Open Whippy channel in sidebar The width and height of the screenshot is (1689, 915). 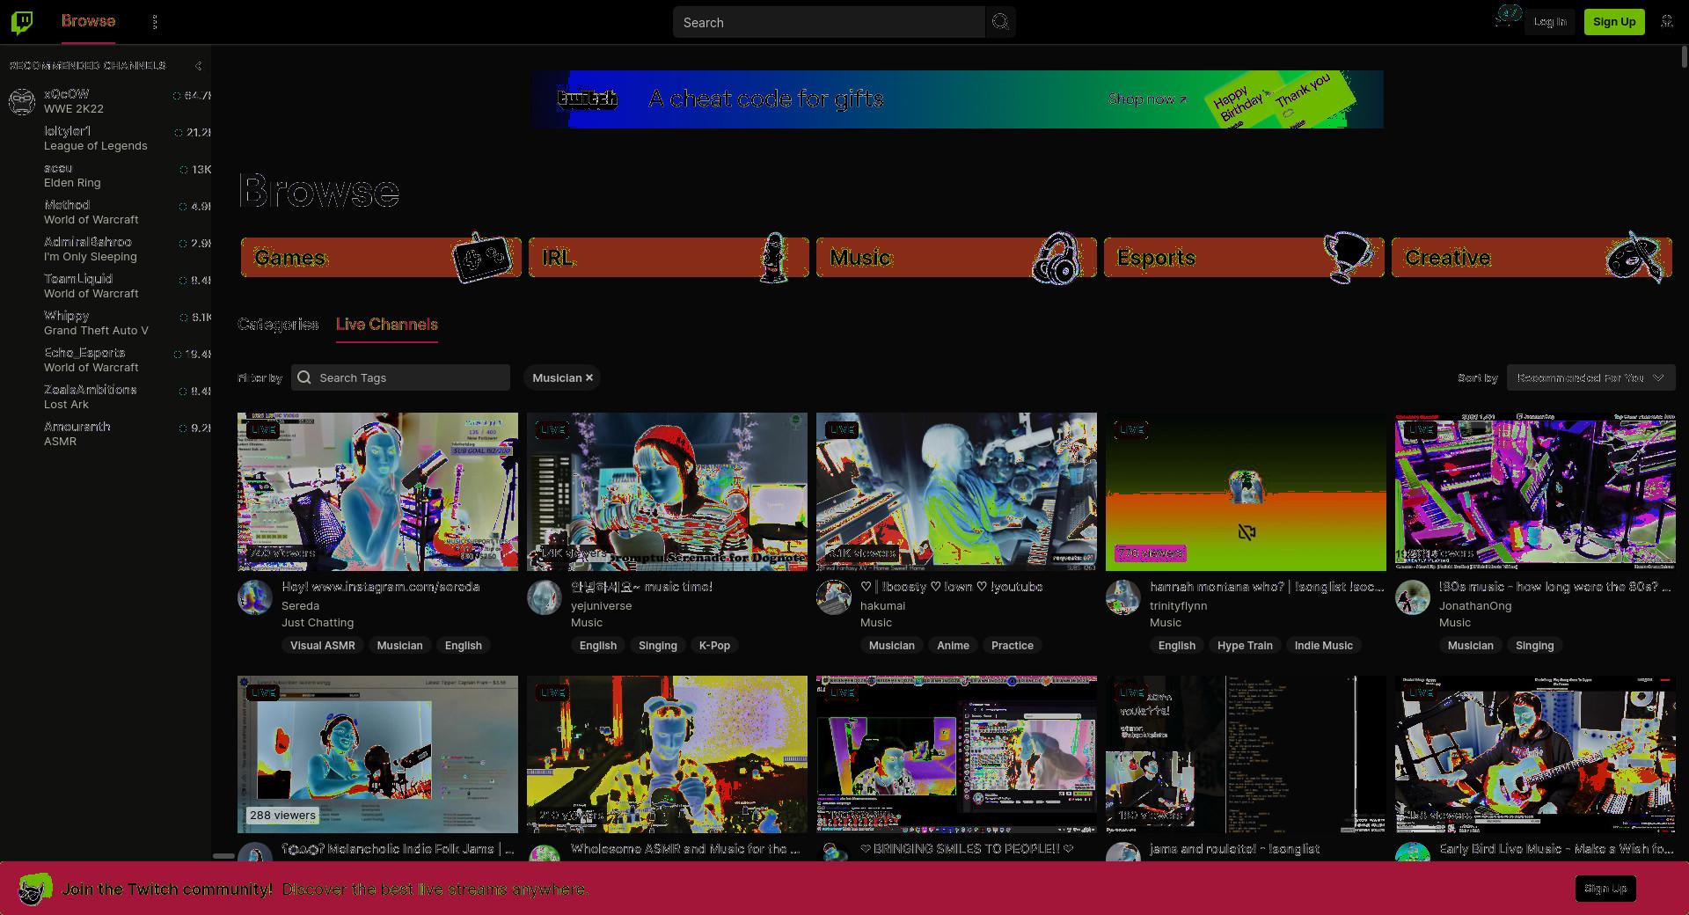click(x=106, y=323)
